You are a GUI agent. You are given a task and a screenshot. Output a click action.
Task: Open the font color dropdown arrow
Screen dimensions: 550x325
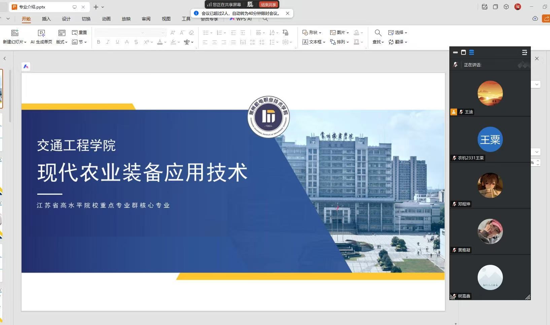[x=165, y=42]
